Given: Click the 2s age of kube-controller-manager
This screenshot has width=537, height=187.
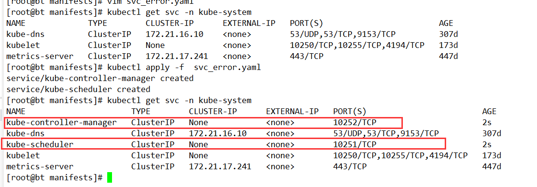Looking at the screenshot, I should 487,122.
